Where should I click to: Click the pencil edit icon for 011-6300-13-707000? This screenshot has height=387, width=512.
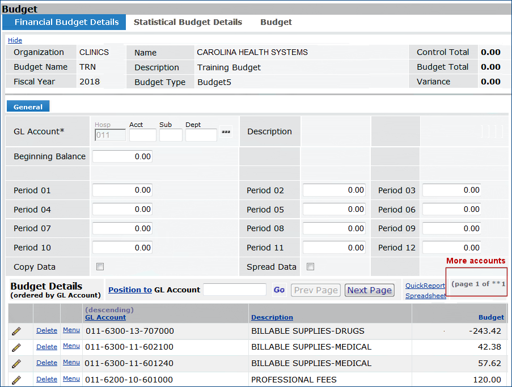(x=16, y=331)
